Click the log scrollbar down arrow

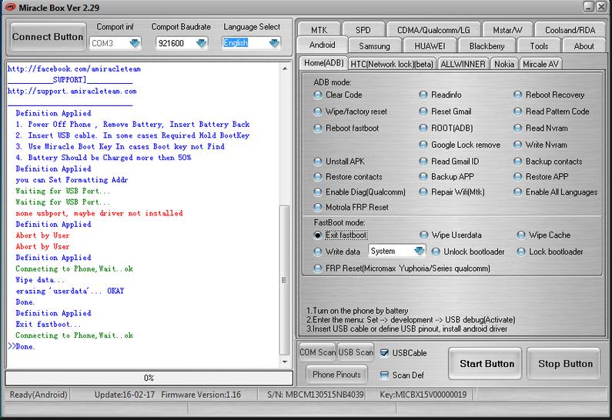point(285,362)
